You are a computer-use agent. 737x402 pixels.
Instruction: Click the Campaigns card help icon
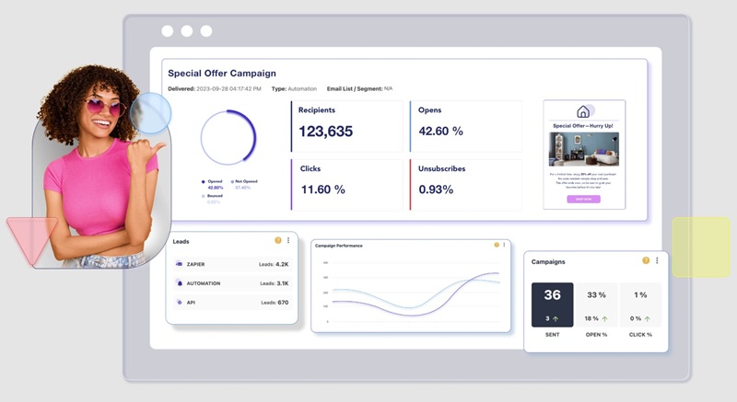[646, 261]
